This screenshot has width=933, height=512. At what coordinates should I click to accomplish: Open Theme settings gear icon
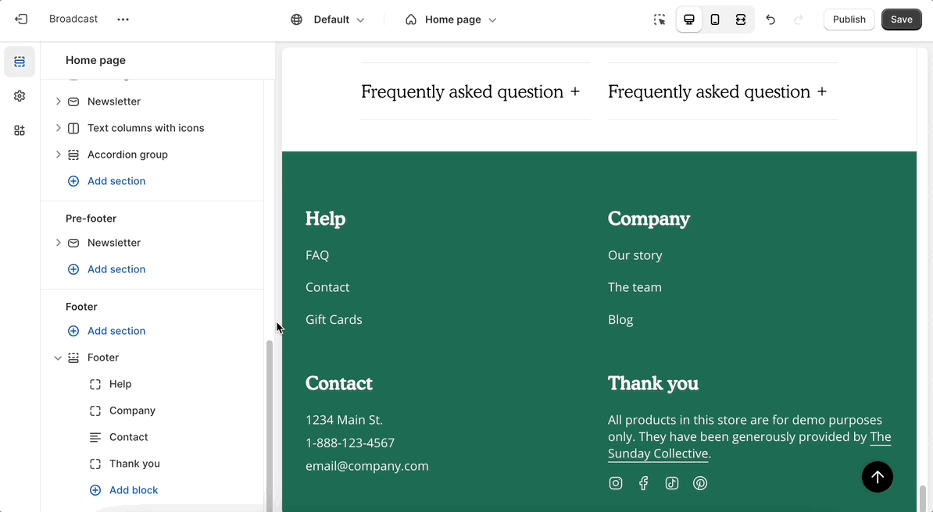coord(20,96)
